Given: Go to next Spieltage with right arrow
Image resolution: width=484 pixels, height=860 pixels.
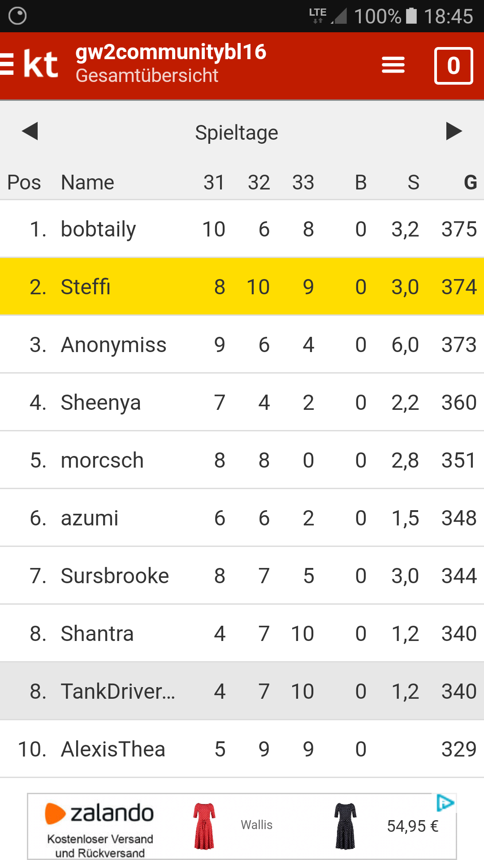Looking at the screenshot, I should pos(454,131).
